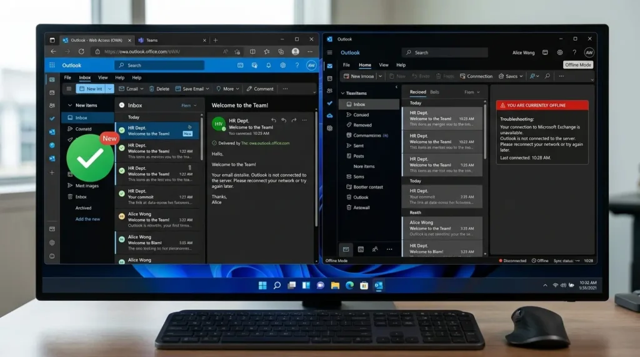Open the hamburger menu in desktop Outlook
This screenshot has width=640, height=357.
[330, 52]
